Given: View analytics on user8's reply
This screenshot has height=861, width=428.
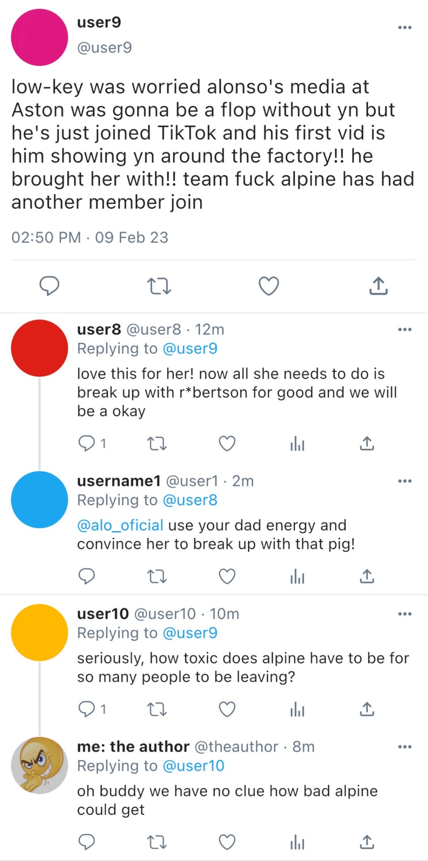Looking at the screenshot, I should click(297, 444).
